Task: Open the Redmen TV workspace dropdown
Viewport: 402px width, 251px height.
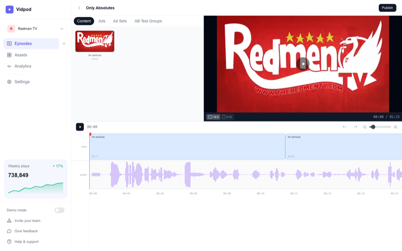Action: (36, 29)
